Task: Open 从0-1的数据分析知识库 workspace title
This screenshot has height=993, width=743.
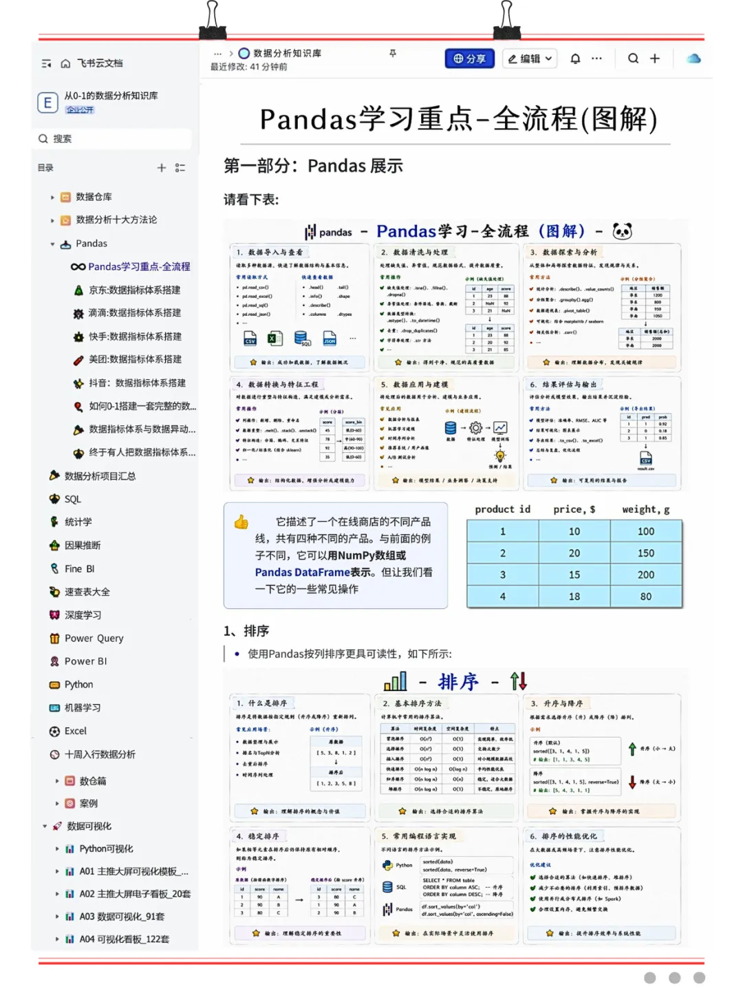Action: pyautogui.click(x=111, y=96)
